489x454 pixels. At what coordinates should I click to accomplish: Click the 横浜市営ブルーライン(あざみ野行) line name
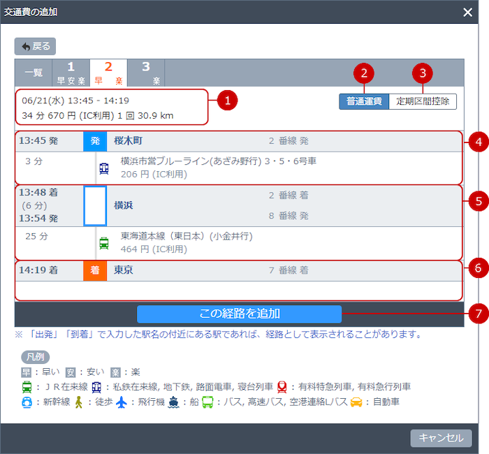click(x=191, y=161)
